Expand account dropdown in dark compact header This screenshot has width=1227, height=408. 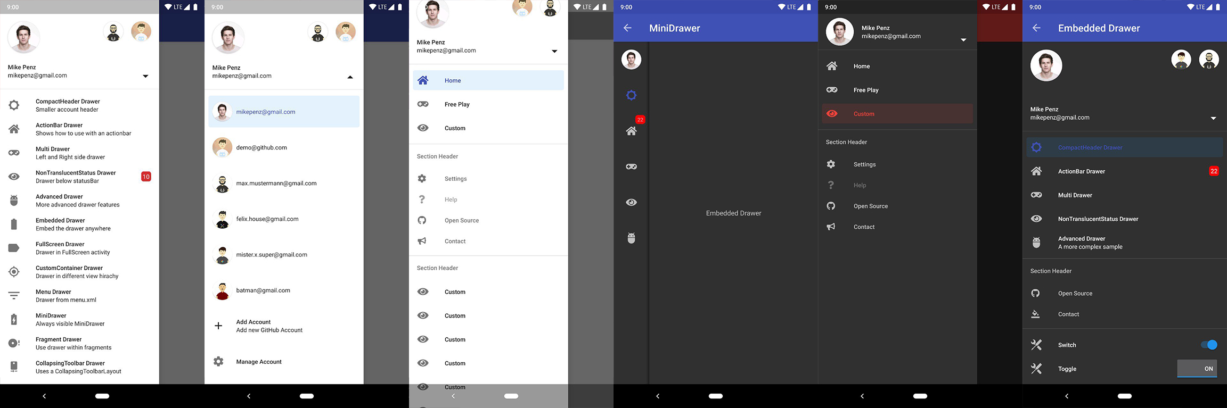tap(963, 40)
